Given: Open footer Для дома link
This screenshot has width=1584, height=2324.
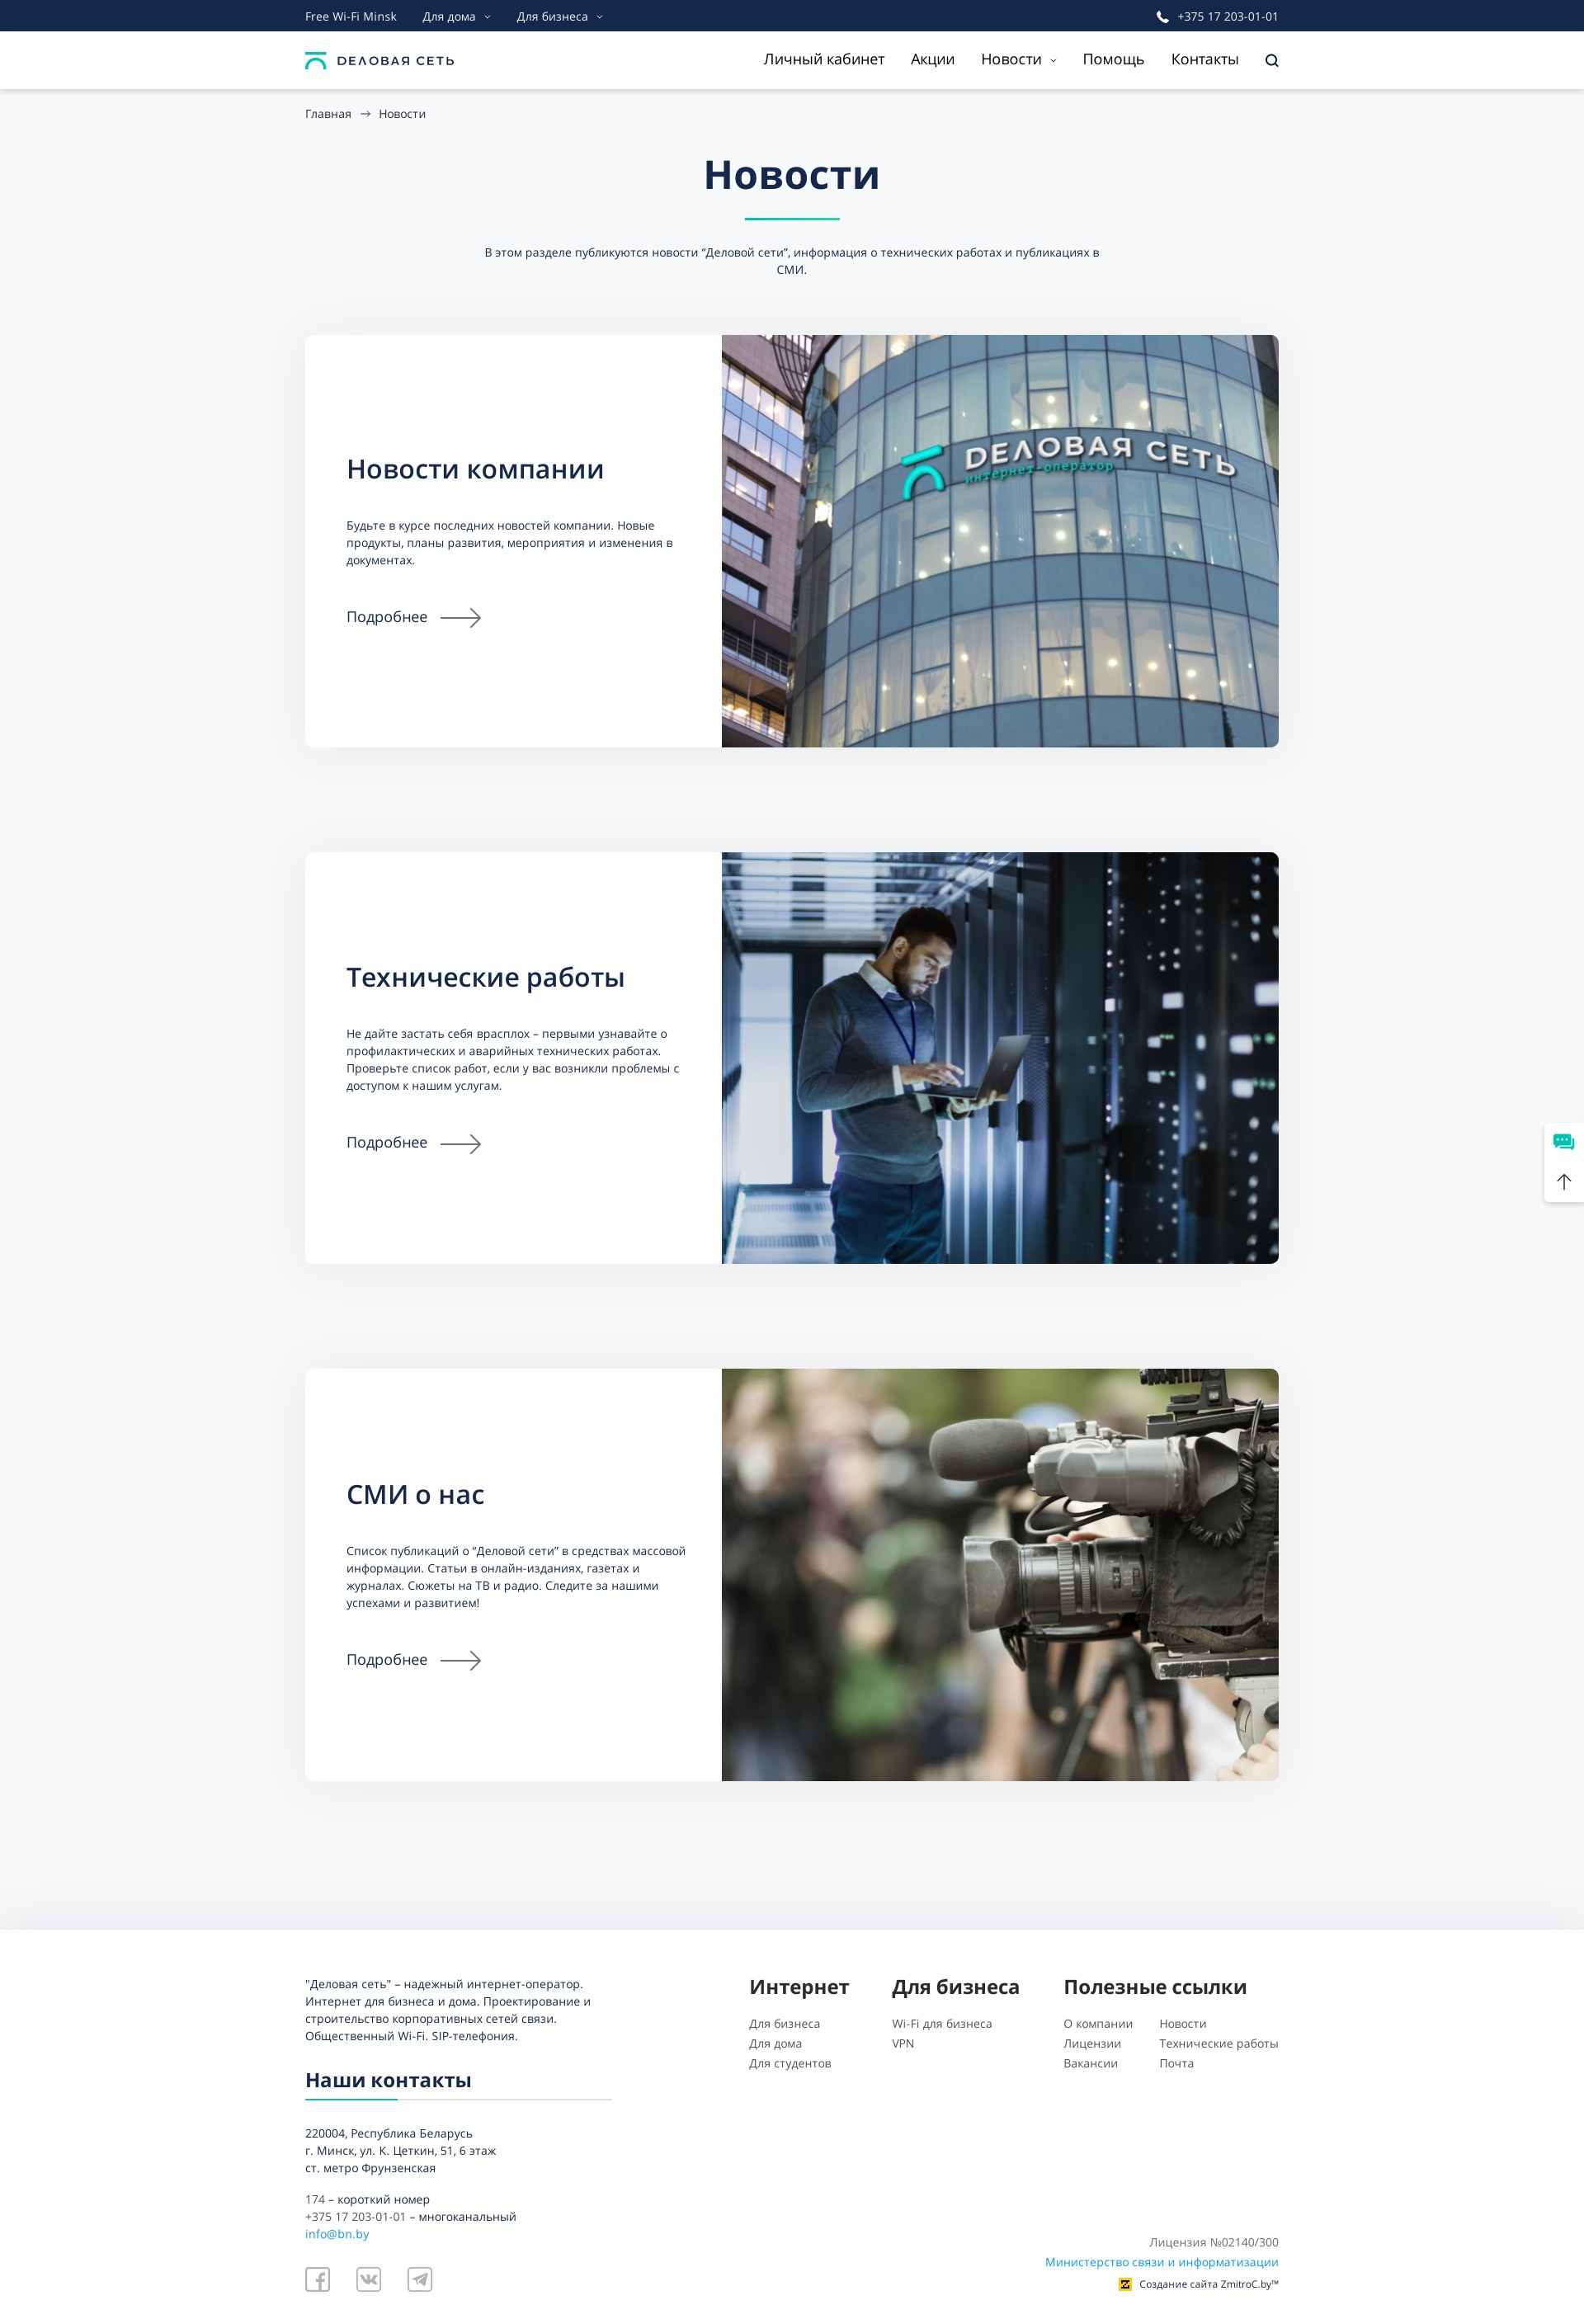Looking at the screenshot, I should (775, 2044).
